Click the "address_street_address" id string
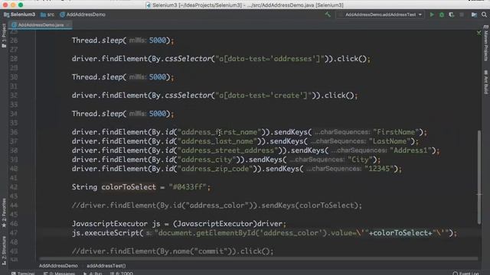This screenshot has height=275, width=490. point(227,150)
